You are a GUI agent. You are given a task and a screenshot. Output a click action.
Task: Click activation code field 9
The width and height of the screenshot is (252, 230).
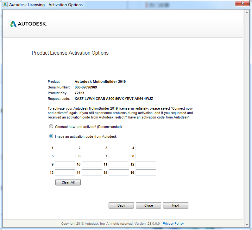65,164
